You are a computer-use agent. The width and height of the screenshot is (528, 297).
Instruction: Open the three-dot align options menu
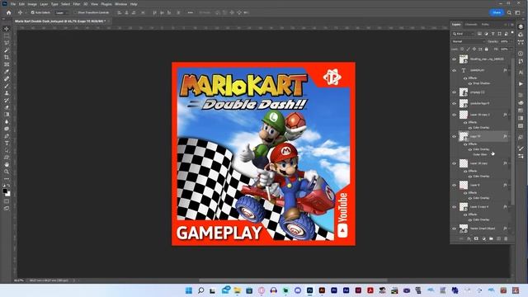click(x=191, y=12)
